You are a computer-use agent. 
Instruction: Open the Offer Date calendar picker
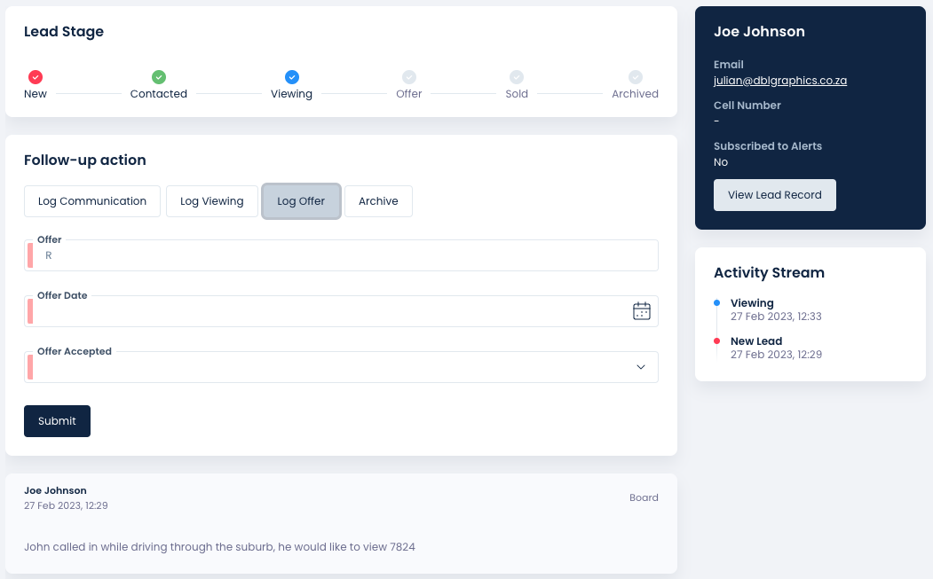click(x=642, y=311)
